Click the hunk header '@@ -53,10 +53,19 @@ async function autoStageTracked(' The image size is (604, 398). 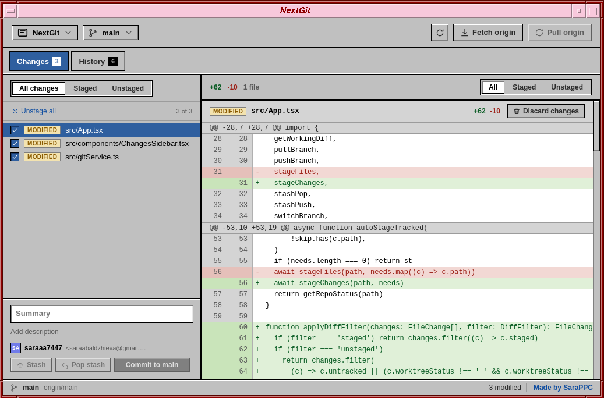coord(397,228)
